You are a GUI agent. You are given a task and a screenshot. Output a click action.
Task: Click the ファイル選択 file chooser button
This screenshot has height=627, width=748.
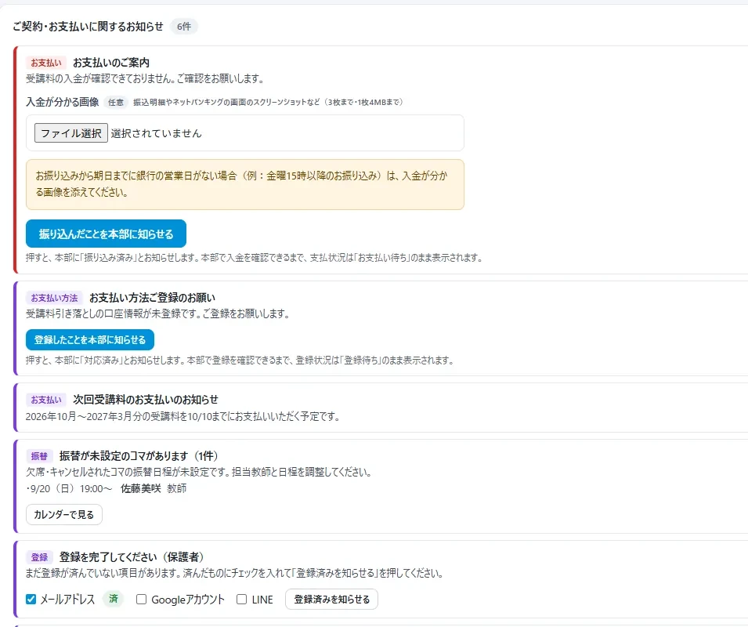[x=71, y=133]
